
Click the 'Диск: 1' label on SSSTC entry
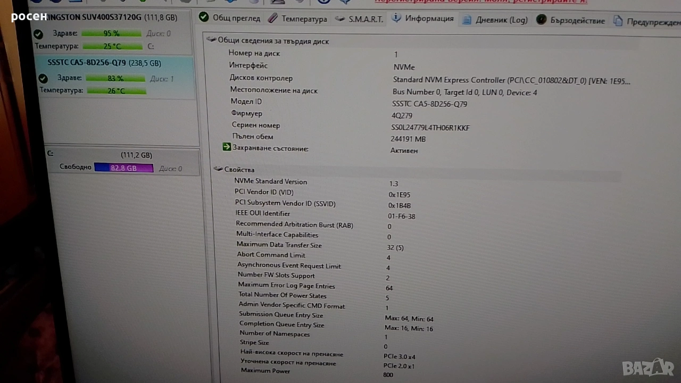tap(162, 79)
